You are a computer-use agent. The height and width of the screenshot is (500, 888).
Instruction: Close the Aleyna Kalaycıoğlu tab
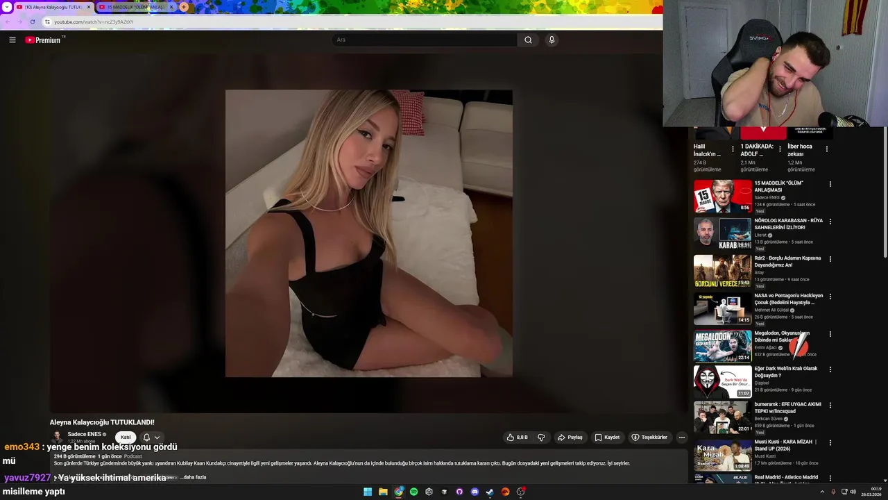[88, 7]
